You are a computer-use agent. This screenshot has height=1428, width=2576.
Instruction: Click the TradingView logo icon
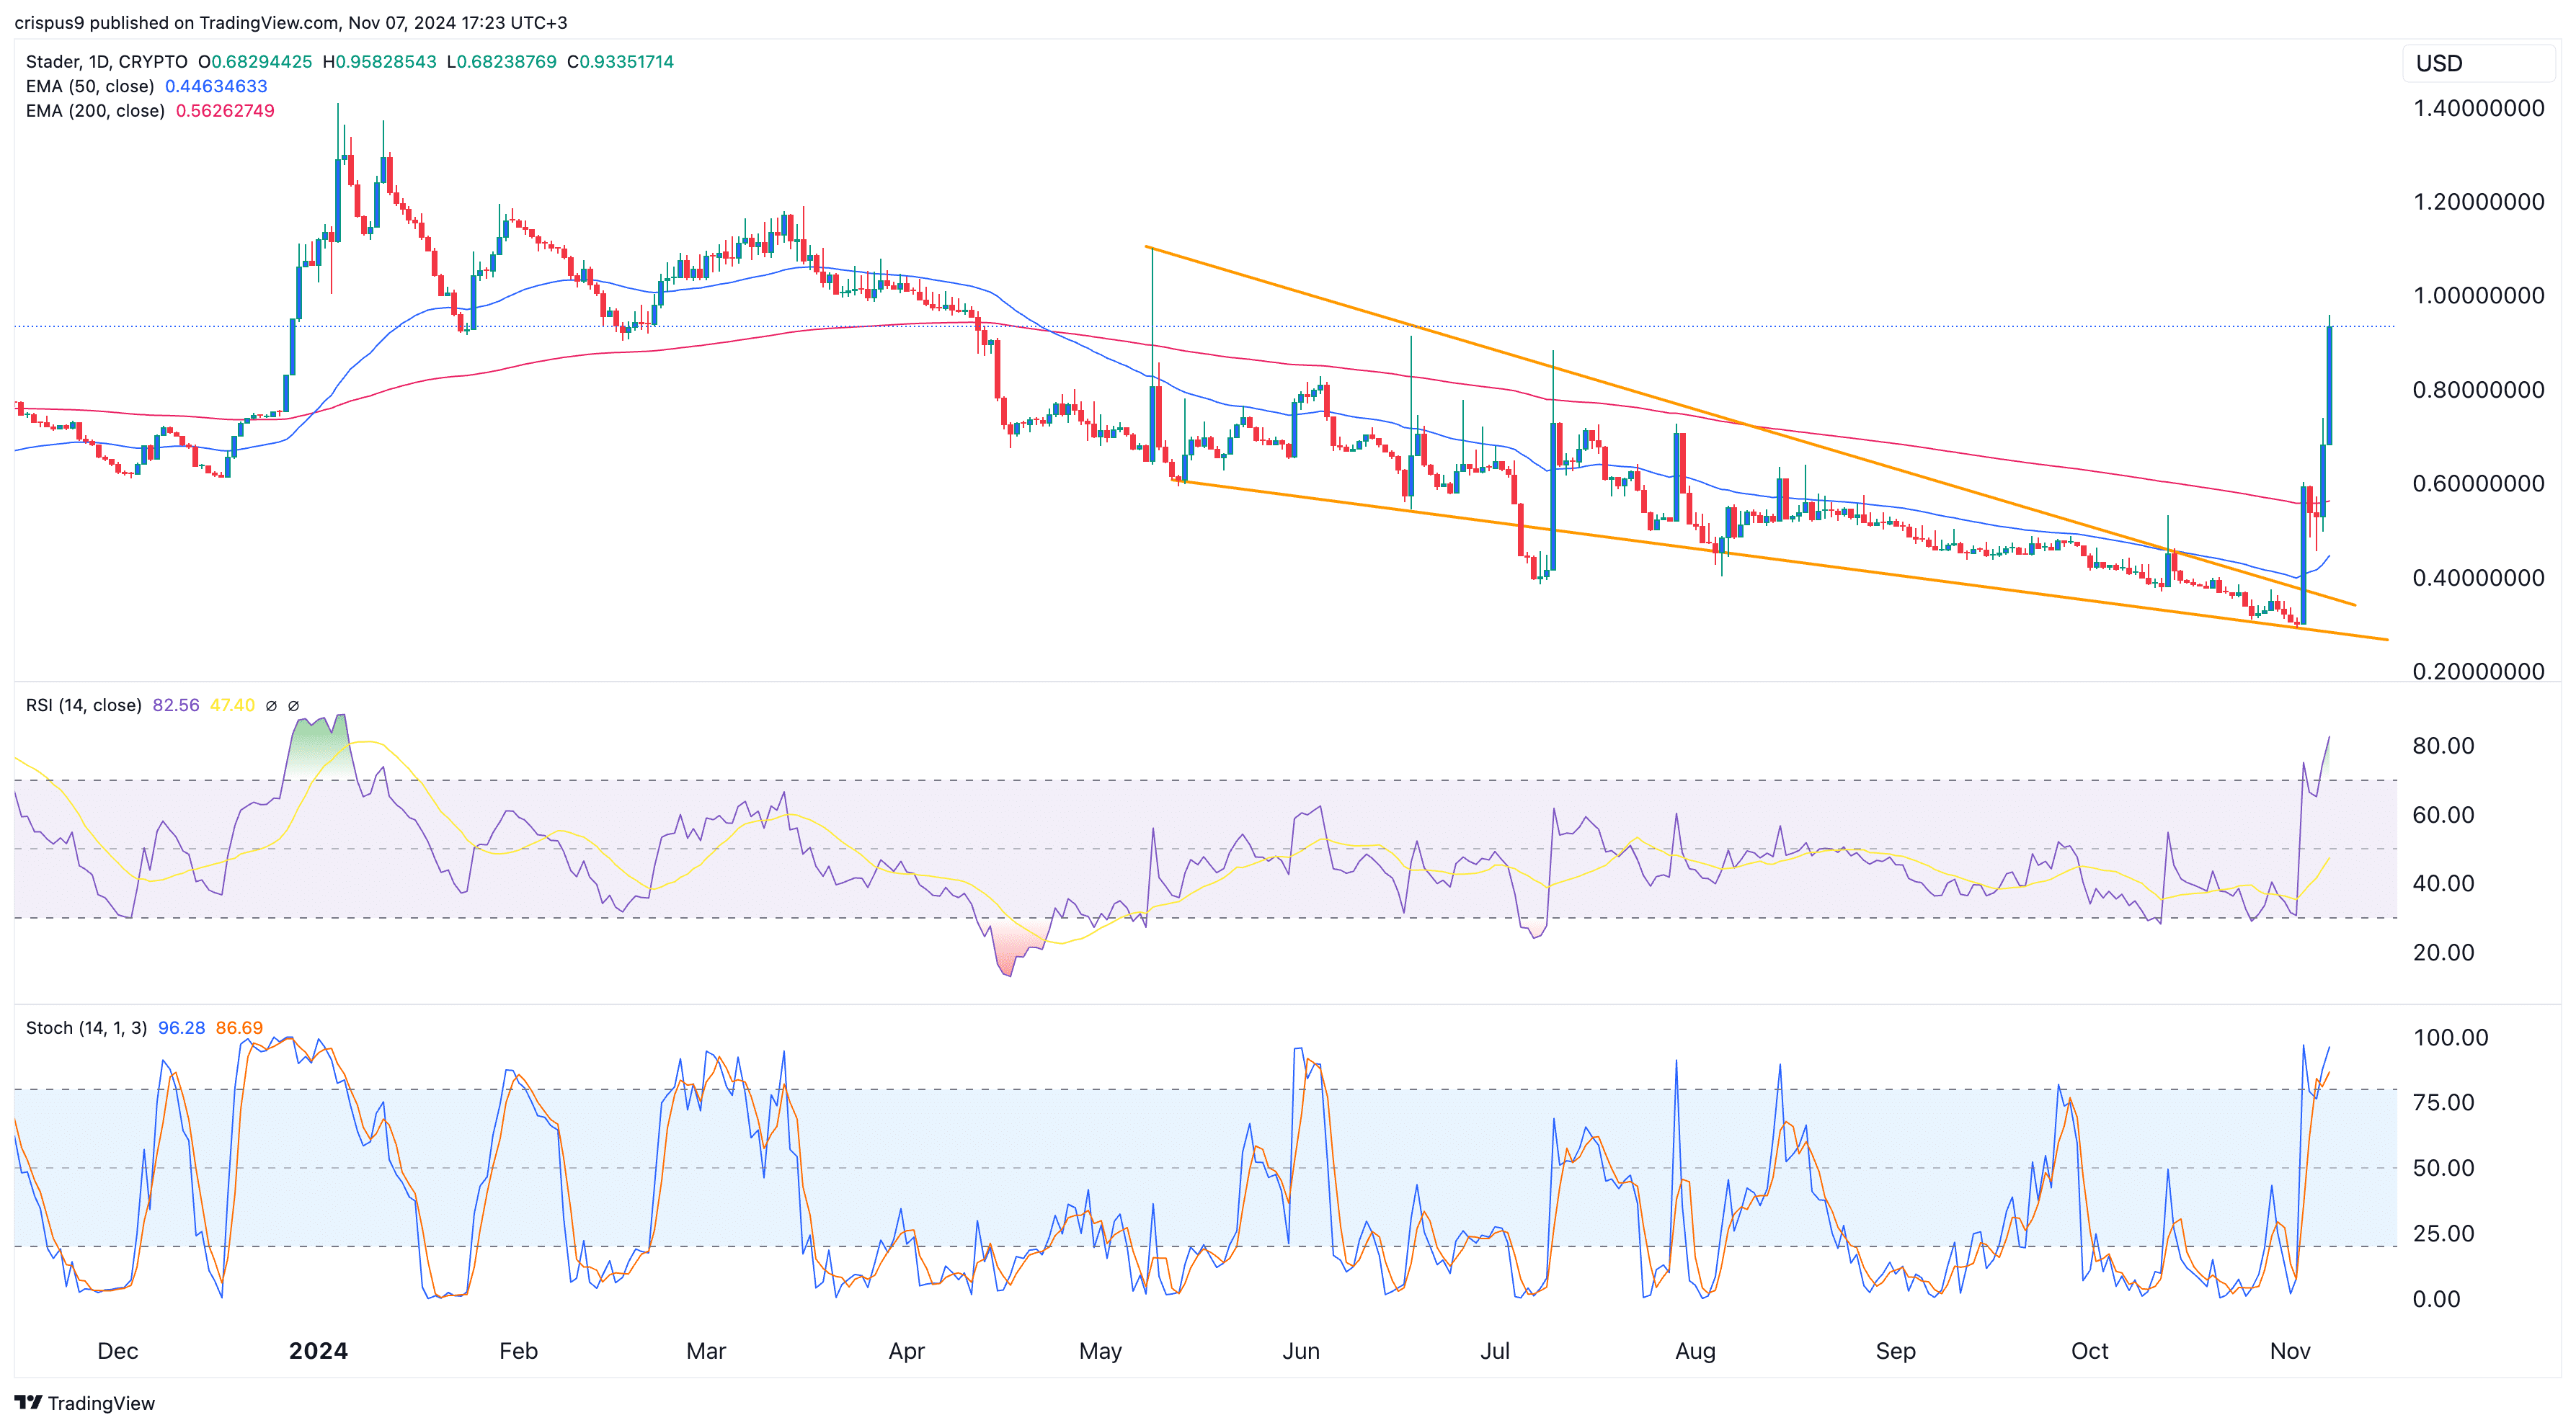28,1402
